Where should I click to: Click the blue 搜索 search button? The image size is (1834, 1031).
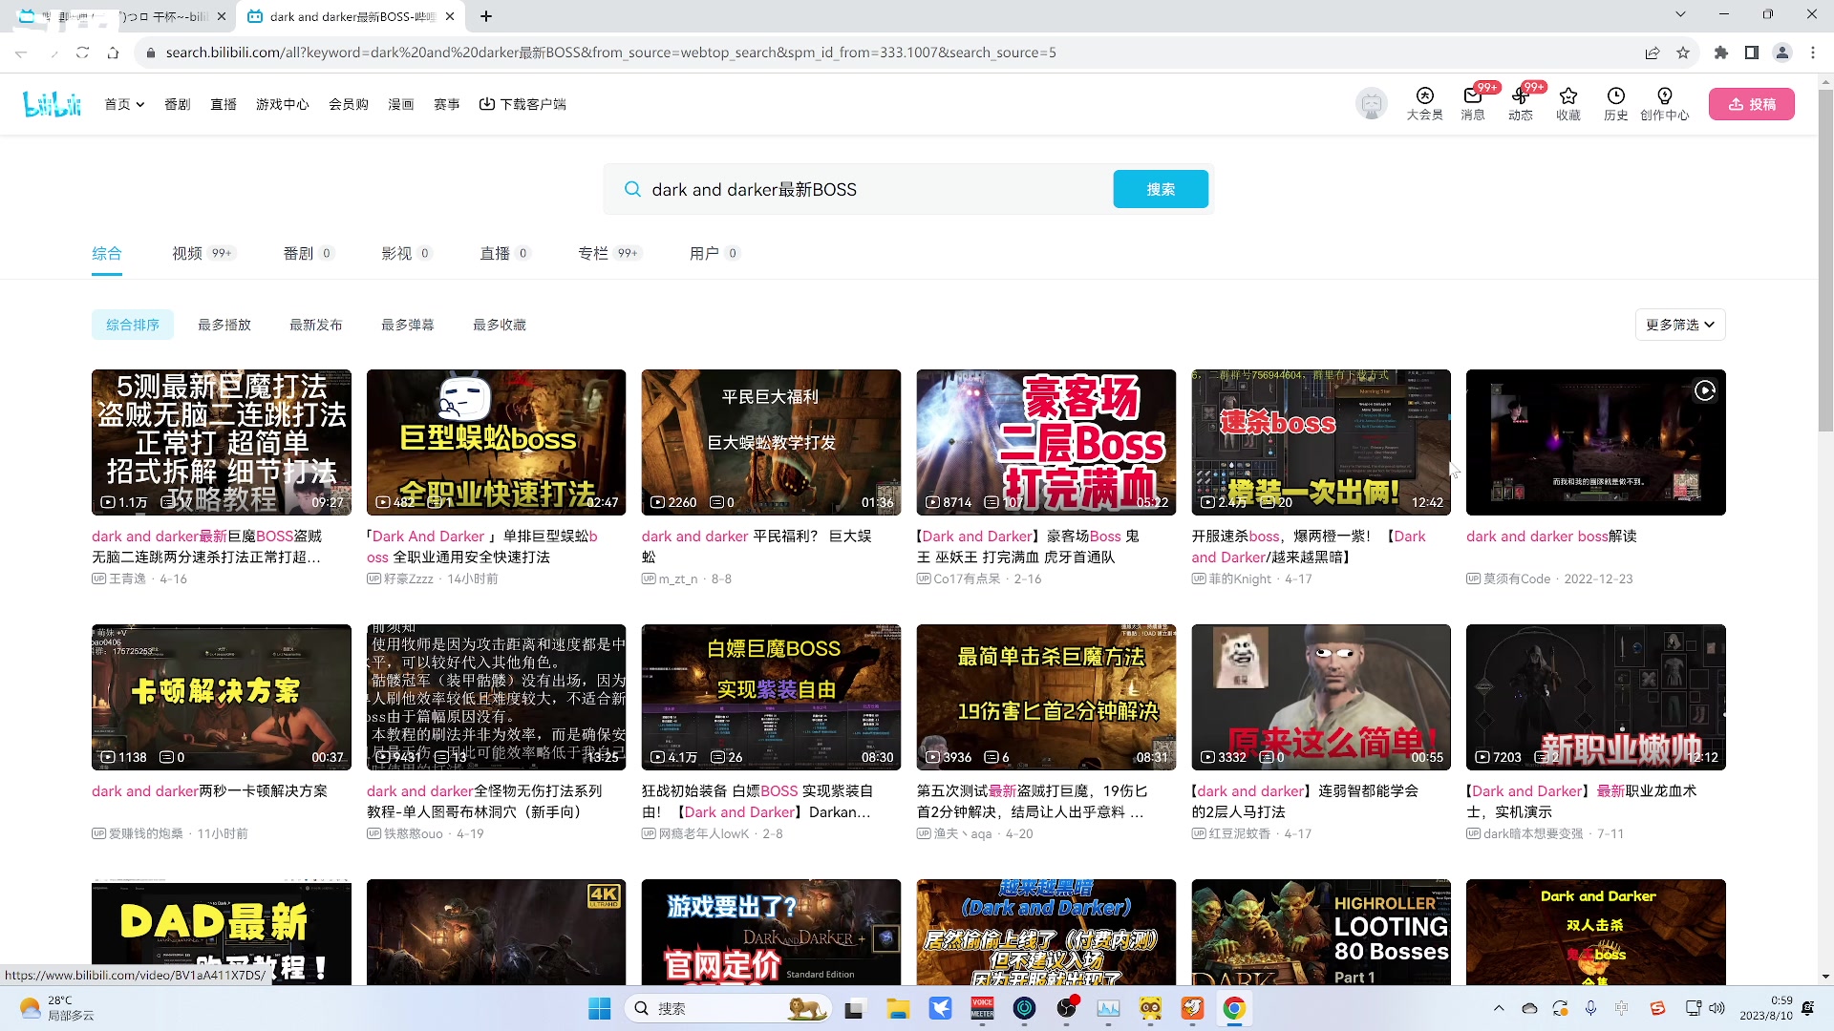1161,189
